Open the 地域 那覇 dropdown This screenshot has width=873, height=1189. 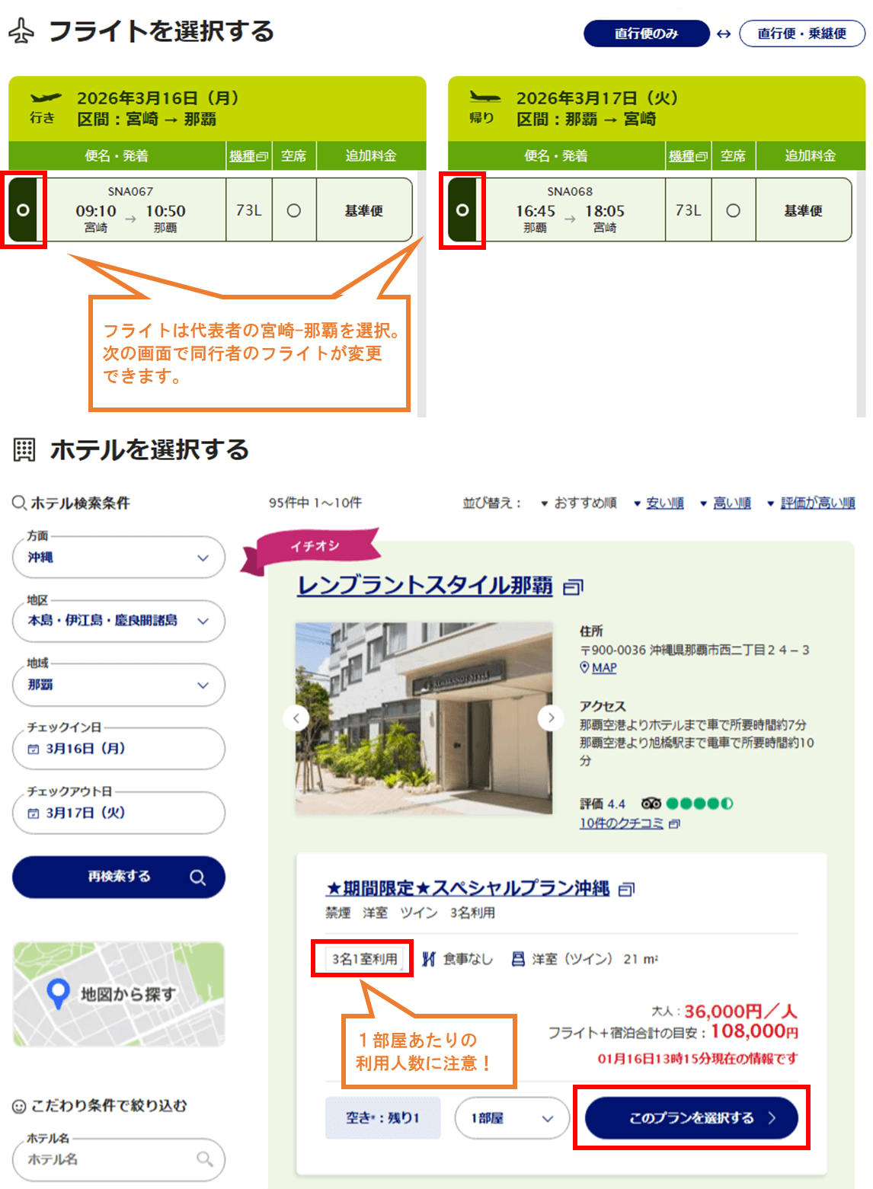tap(119, 685)
